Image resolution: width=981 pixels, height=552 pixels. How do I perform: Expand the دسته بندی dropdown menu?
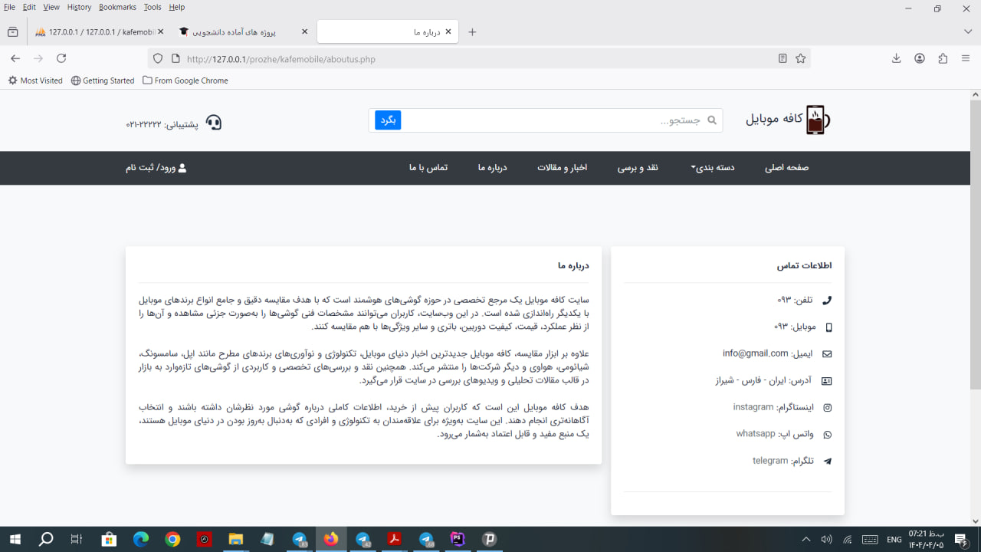pyautogui.click(x=713, y=168)
